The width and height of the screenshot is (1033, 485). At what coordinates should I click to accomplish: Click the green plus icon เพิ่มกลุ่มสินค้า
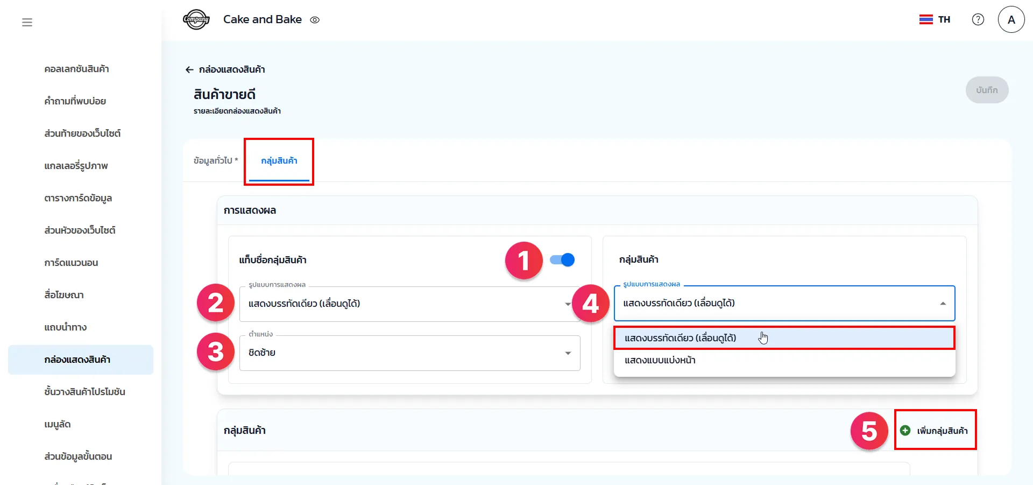point(905,431)
